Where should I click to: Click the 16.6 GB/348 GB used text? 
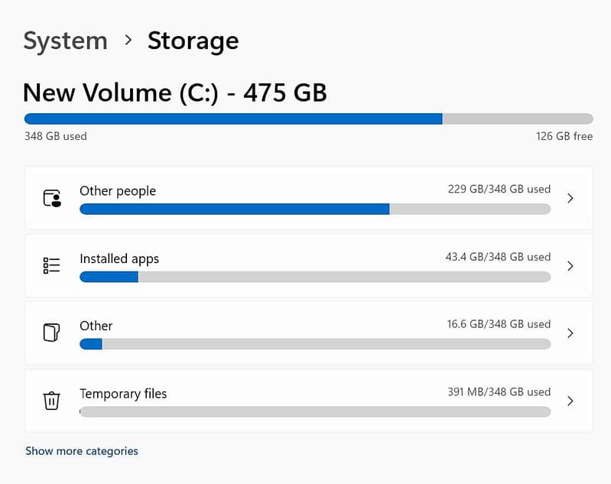pos(499,324)
